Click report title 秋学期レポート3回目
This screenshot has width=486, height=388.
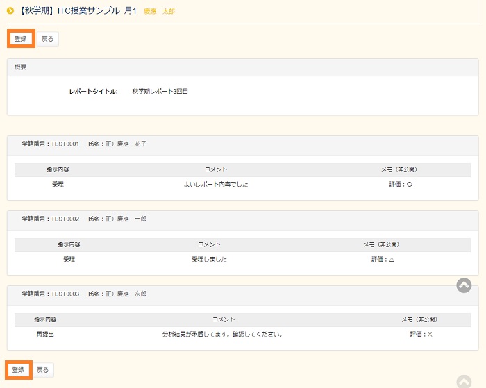160,91
